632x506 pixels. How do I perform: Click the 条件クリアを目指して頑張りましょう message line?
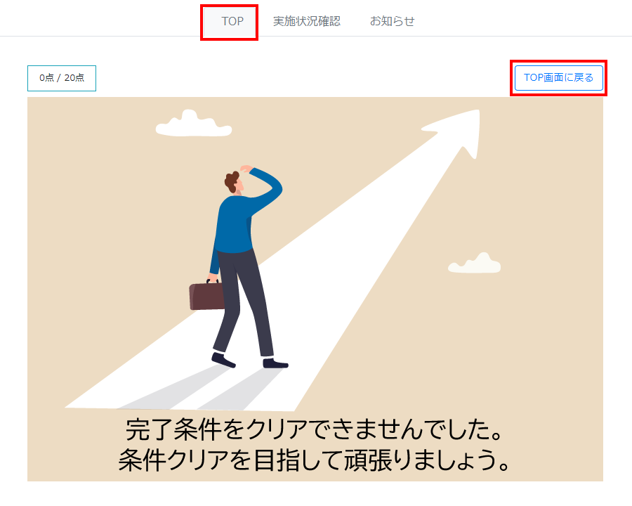tap(315, 460)
